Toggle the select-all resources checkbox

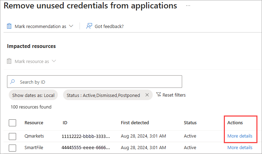click(12, 123)
